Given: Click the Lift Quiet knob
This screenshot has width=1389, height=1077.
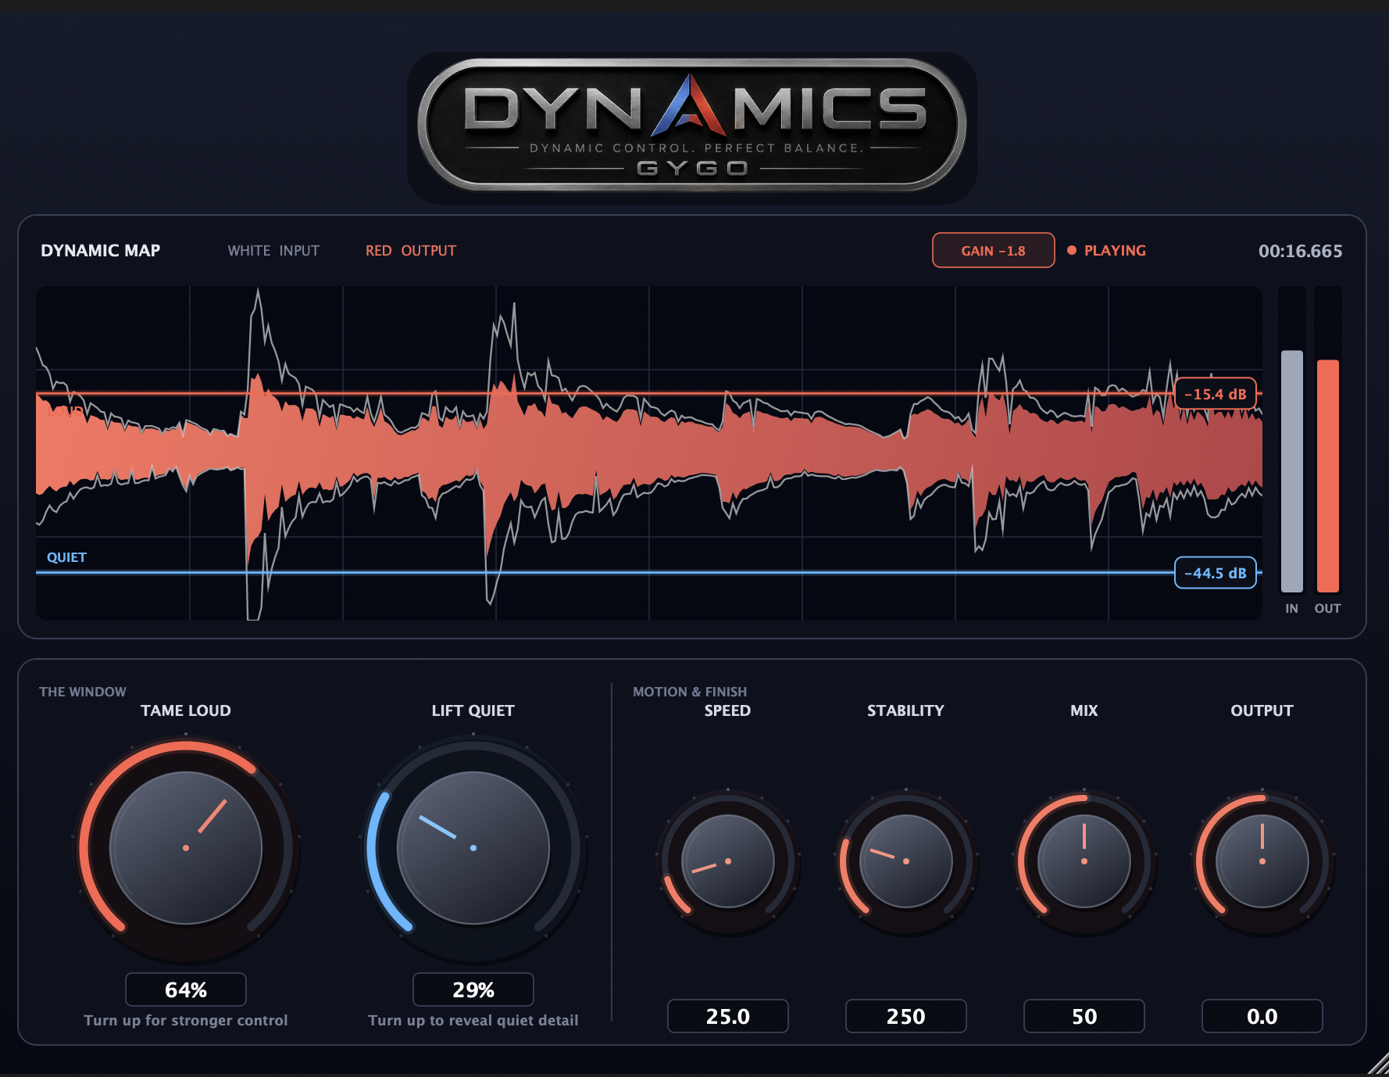Looking at the screenshot, I should (x=473, y=848).
